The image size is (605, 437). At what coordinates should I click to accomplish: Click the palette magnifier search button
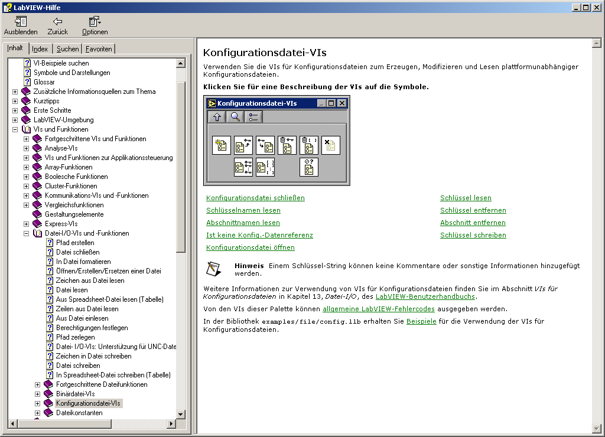click(x=235, y=117)
